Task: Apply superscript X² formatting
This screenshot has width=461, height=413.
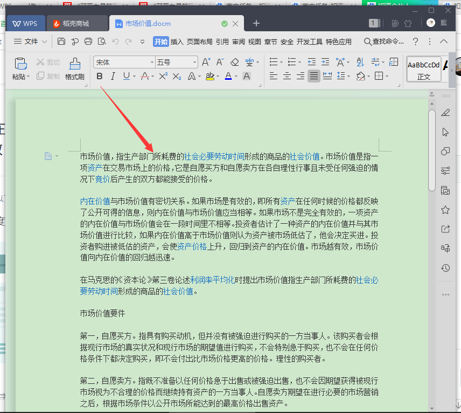Action: point(163,76)
